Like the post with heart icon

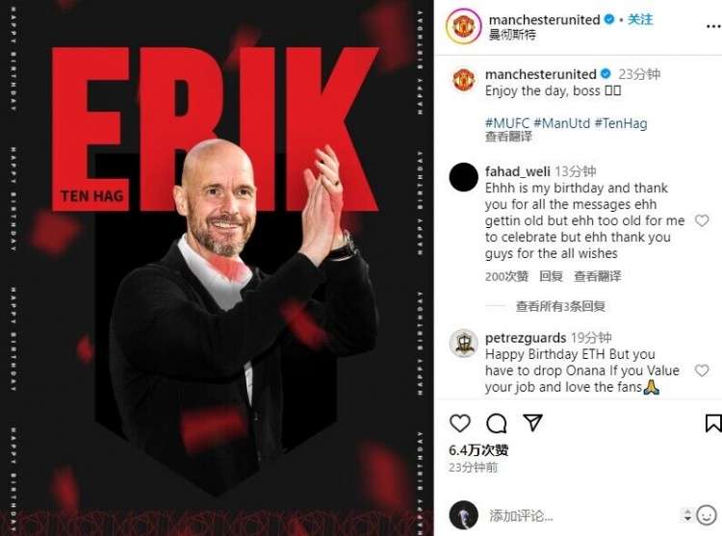(459, 422)
